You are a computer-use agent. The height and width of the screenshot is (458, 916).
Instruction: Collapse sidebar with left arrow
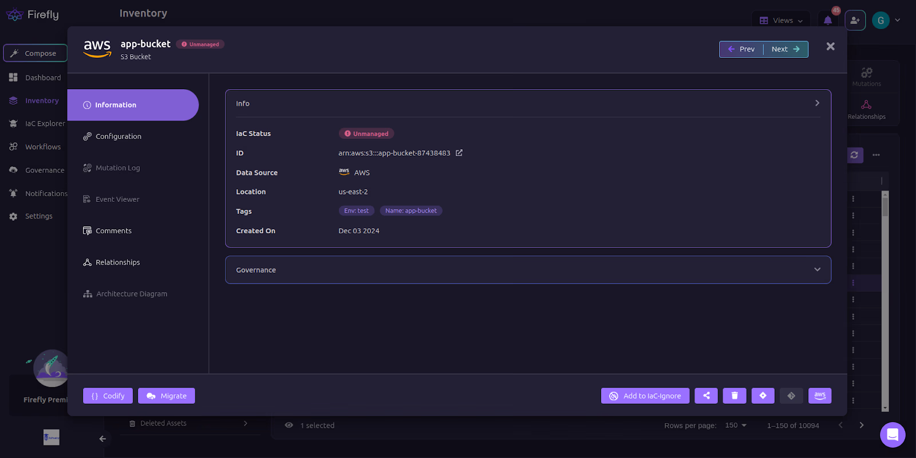pyautogui.click(x=102, y=439)
